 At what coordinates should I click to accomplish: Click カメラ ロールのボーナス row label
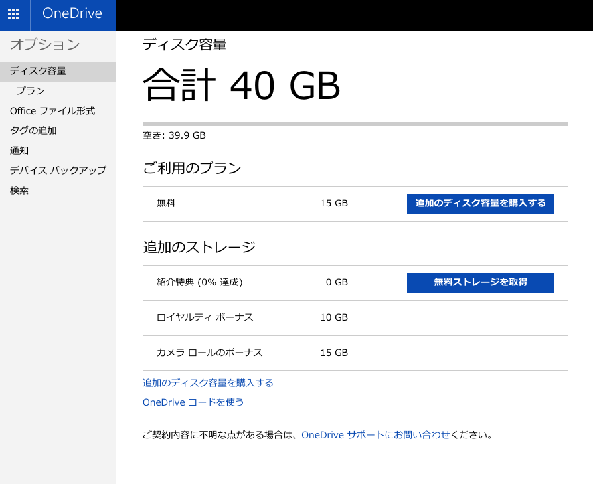[210, 353]
